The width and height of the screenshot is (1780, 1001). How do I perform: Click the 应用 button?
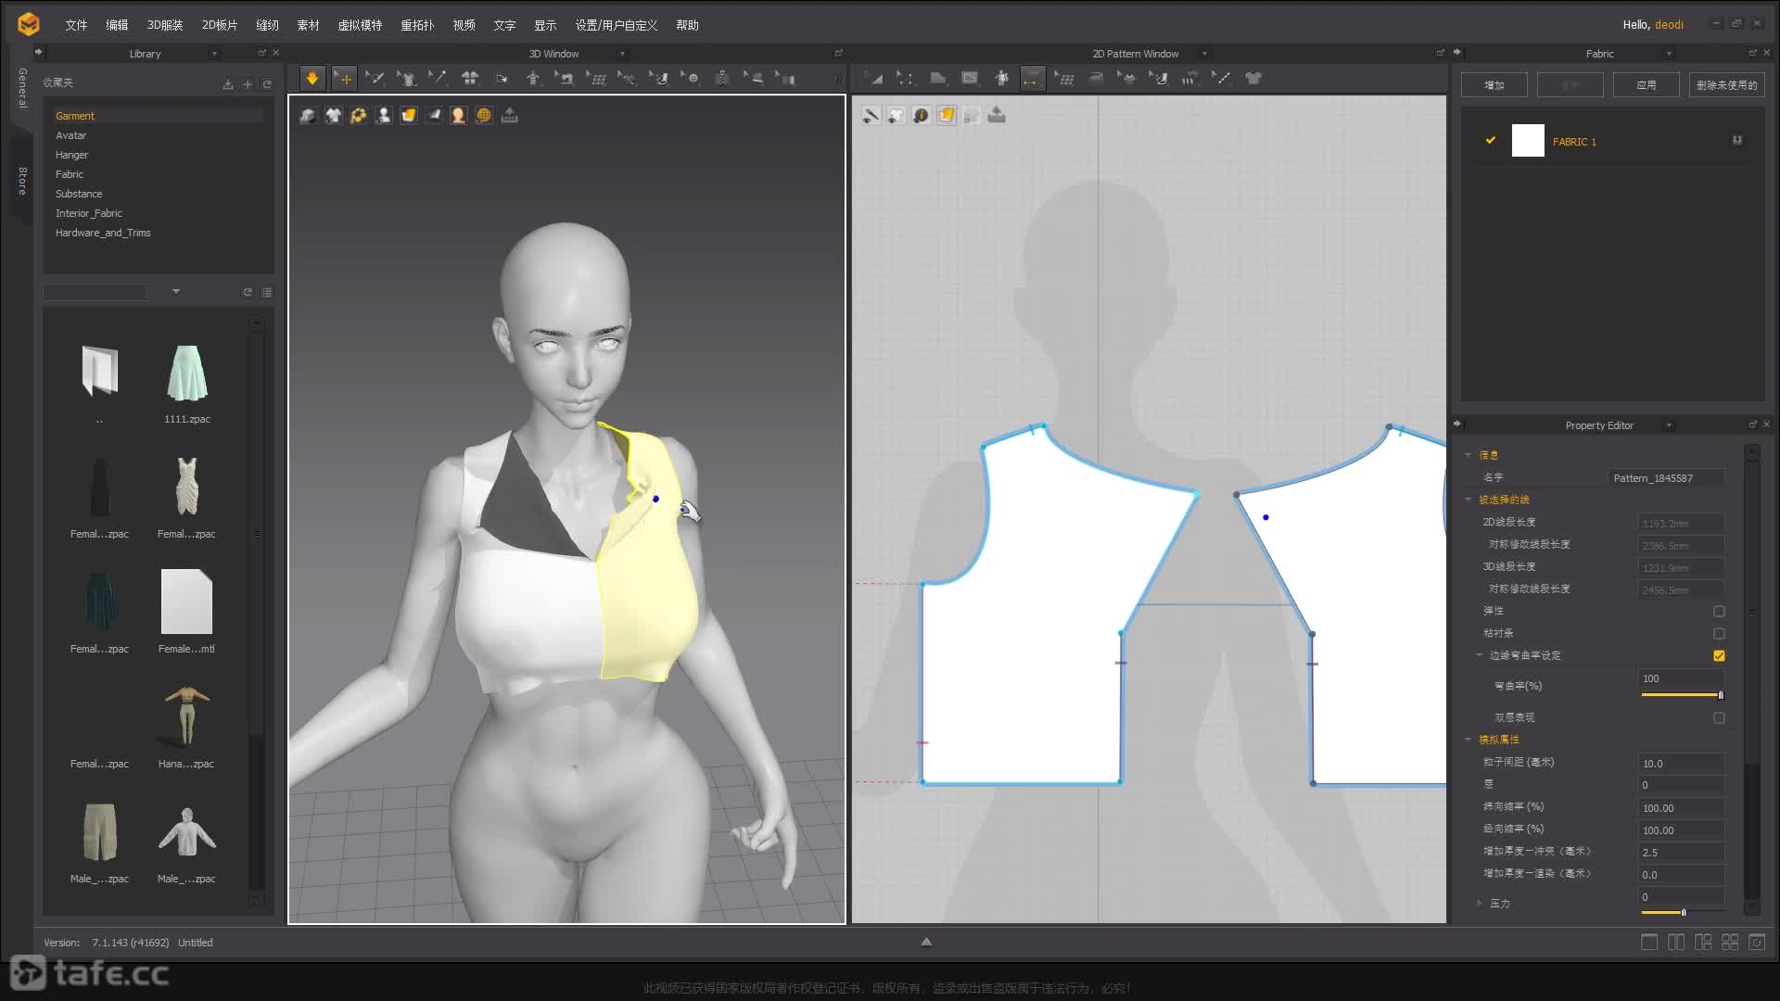click(1646, 85)
